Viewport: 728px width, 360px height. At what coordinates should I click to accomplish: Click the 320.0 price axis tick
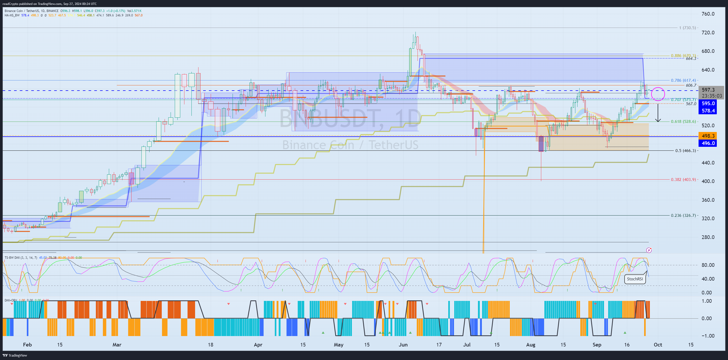tap(708, 219)
